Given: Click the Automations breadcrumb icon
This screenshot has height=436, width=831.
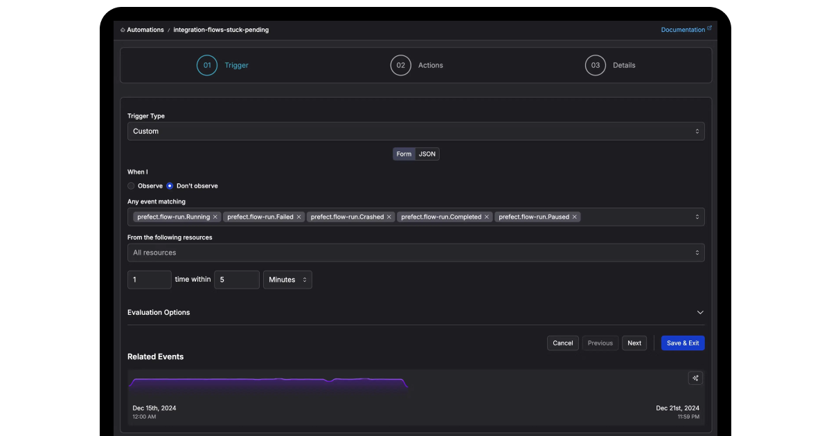Looking at the screenshot, I should 123,30.
